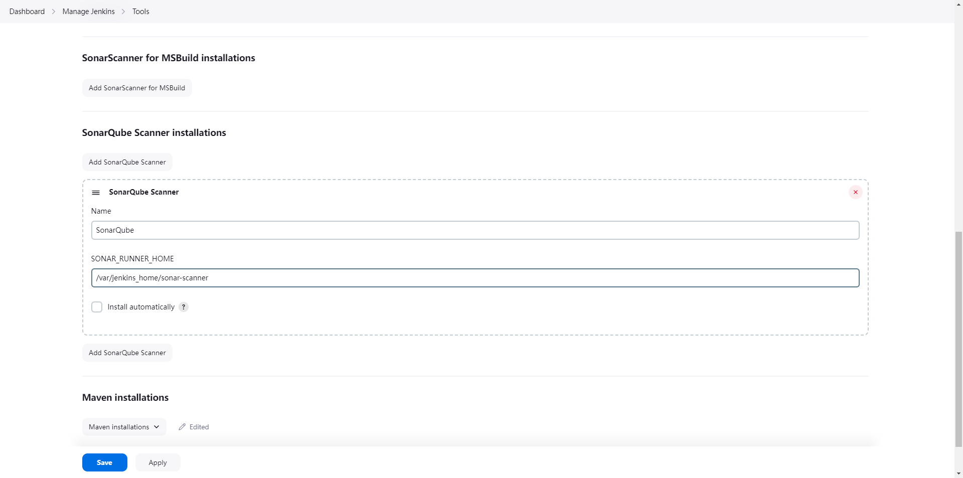Screen dimensions: 963x478
Task: Click the lower Add SonarQube Scanner button
Action: click(127, 353)
